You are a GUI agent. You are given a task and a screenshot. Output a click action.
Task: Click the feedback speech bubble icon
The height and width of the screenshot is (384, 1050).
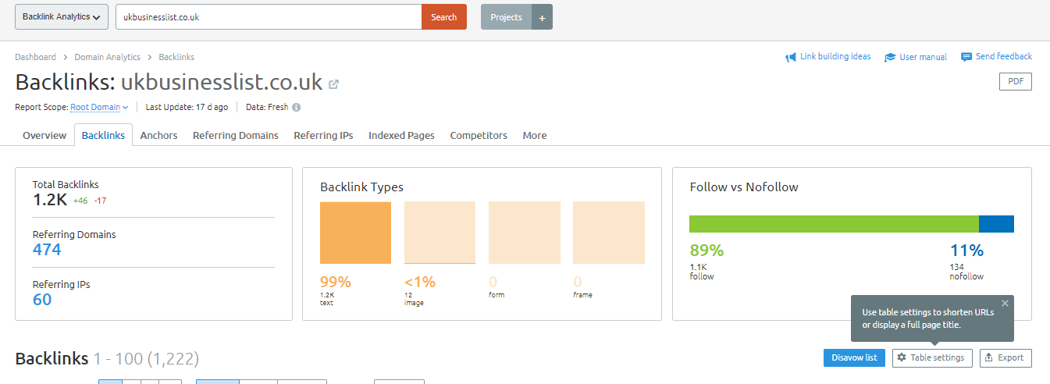point(966,57)
